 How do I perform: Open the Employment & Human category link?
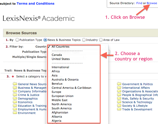pyautogui.click(x=32, y=109)
